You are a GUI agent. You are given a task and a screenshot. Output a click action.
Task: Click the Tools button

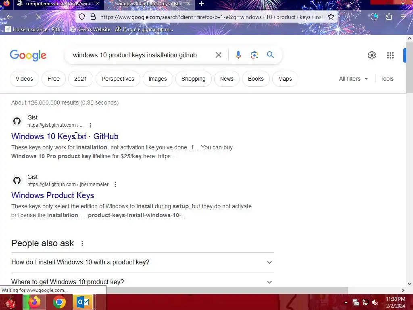click(x=387, y=79)
